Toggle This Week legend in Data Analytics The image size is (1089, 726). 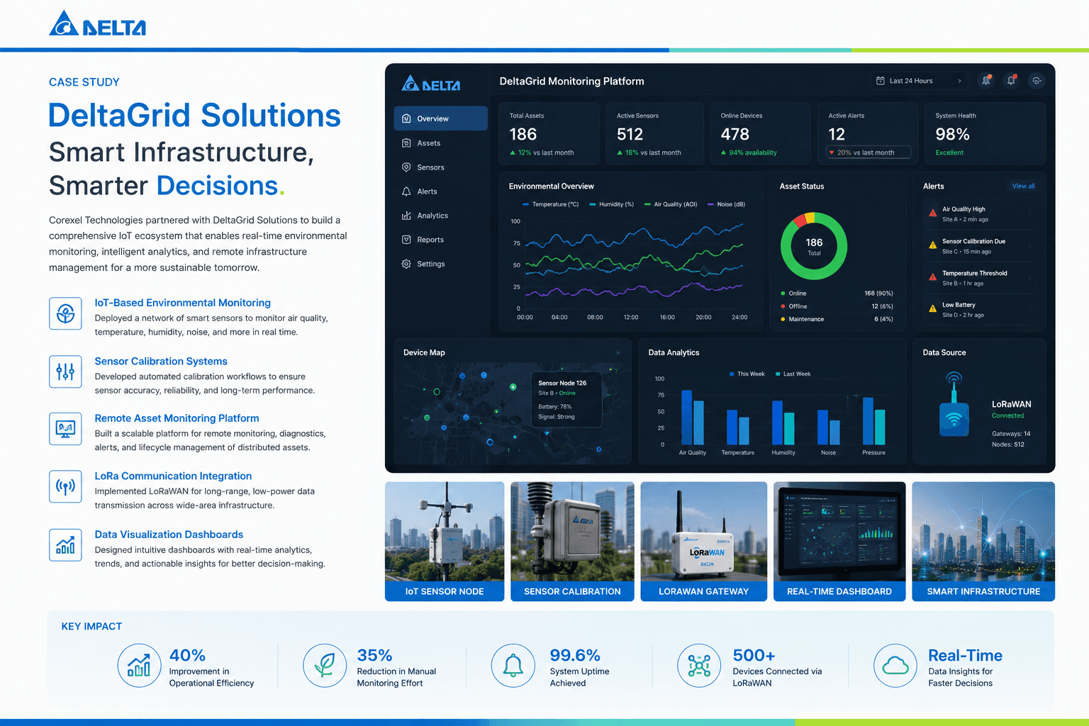[747, 374]
